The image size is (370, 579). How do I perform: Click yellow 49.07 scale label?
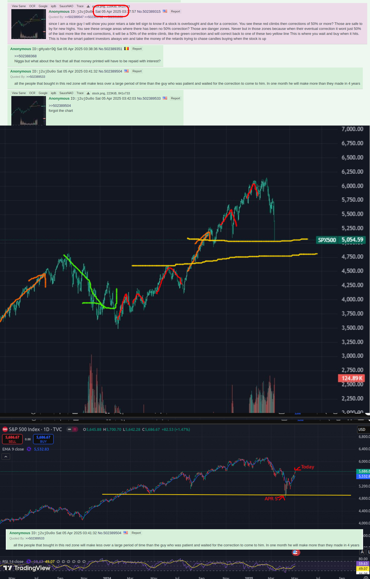[x=363, y=568]
